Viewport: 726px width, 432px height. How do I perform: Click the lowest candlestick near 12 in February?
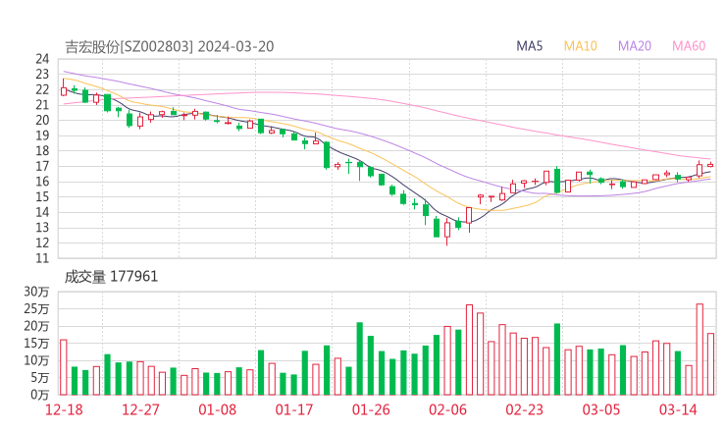click(x=447, y=231)
